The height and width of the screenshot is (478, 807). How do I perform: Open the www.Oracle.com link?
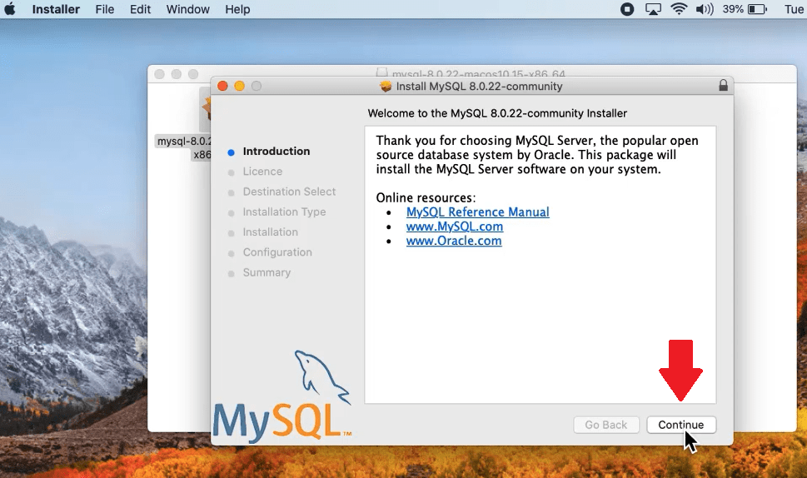pyautogui.click(x=453, y=241)
